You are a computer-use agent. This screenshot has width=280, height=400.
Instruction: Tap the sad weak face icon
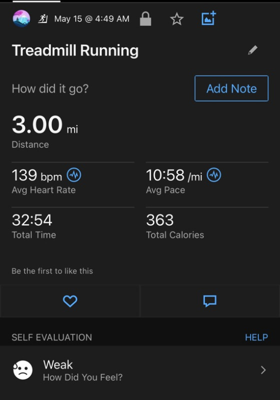pyautogui.click(x=22, y=370)
